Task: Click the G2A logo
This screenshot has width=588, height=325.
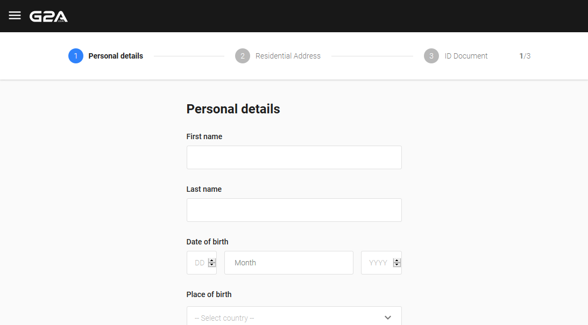Action: click(x=49, y=17)
